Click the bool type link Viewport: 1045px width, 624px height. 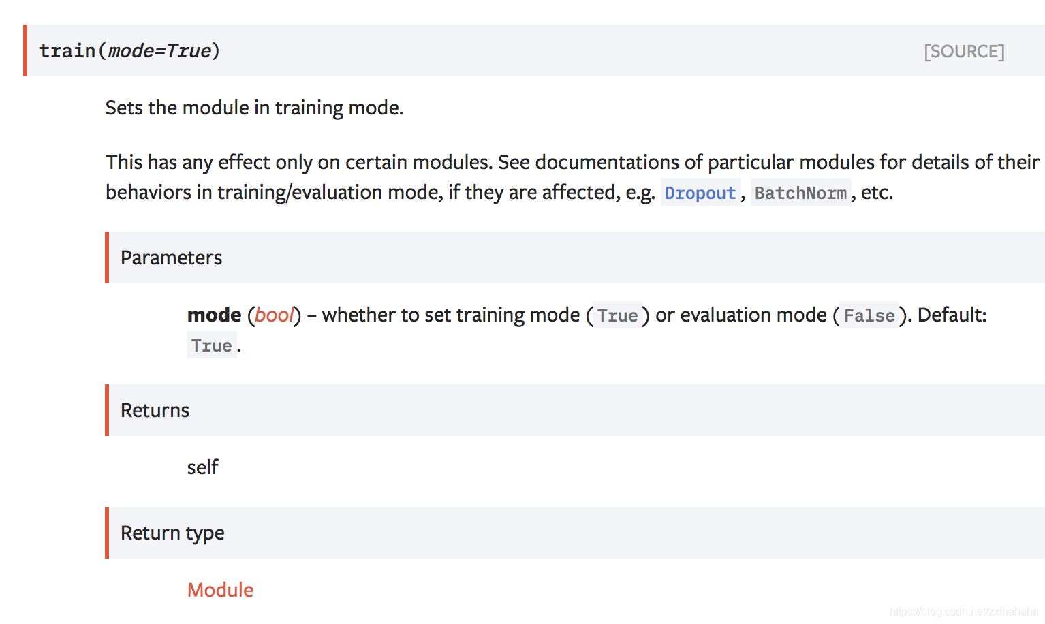[275, 315]
